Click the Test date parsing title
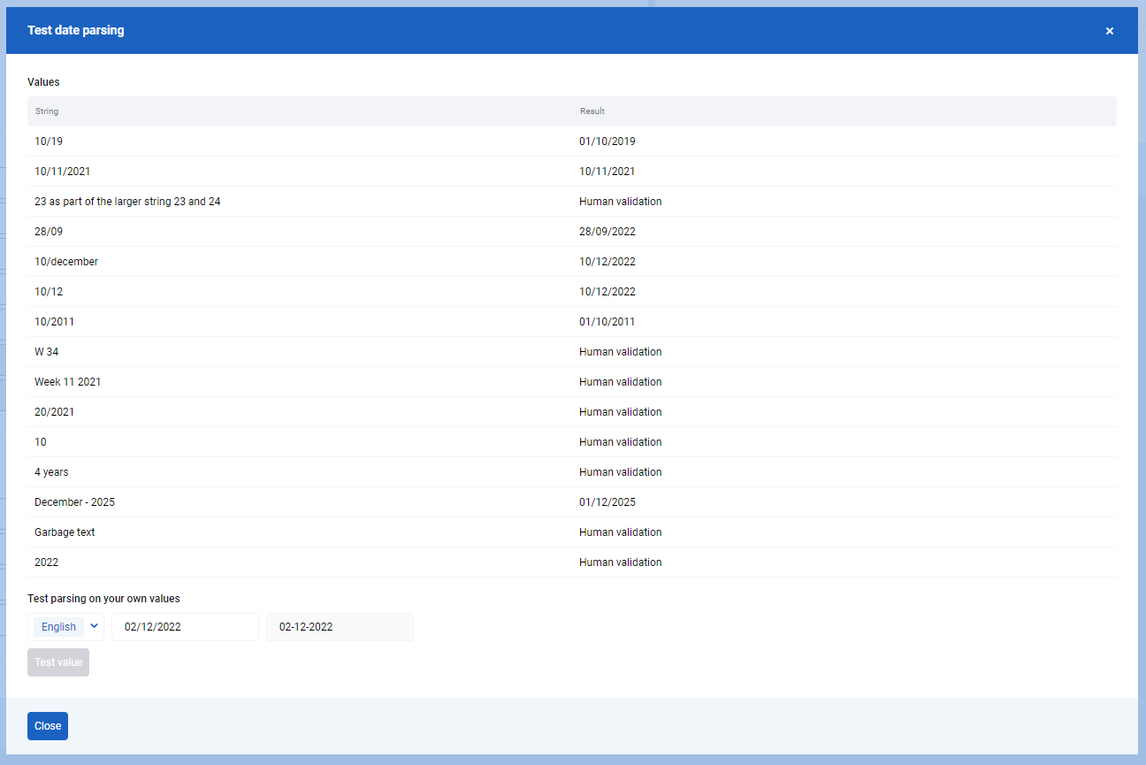Screen dimensions: 1146x765 [x=76, y=31]
